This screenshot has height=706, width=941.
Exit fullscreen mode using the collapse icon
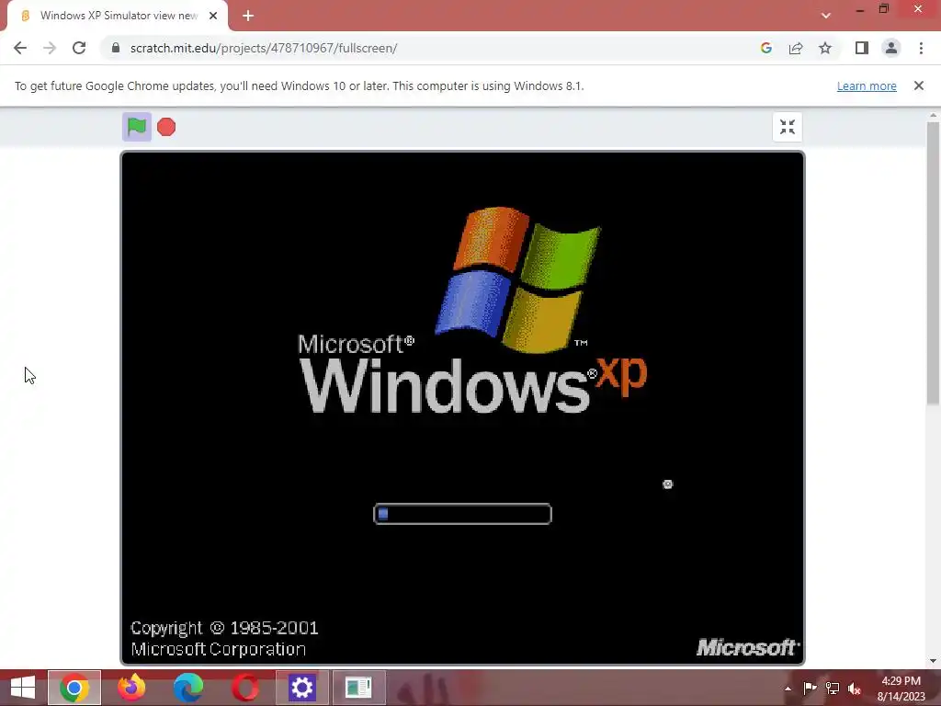787,127
